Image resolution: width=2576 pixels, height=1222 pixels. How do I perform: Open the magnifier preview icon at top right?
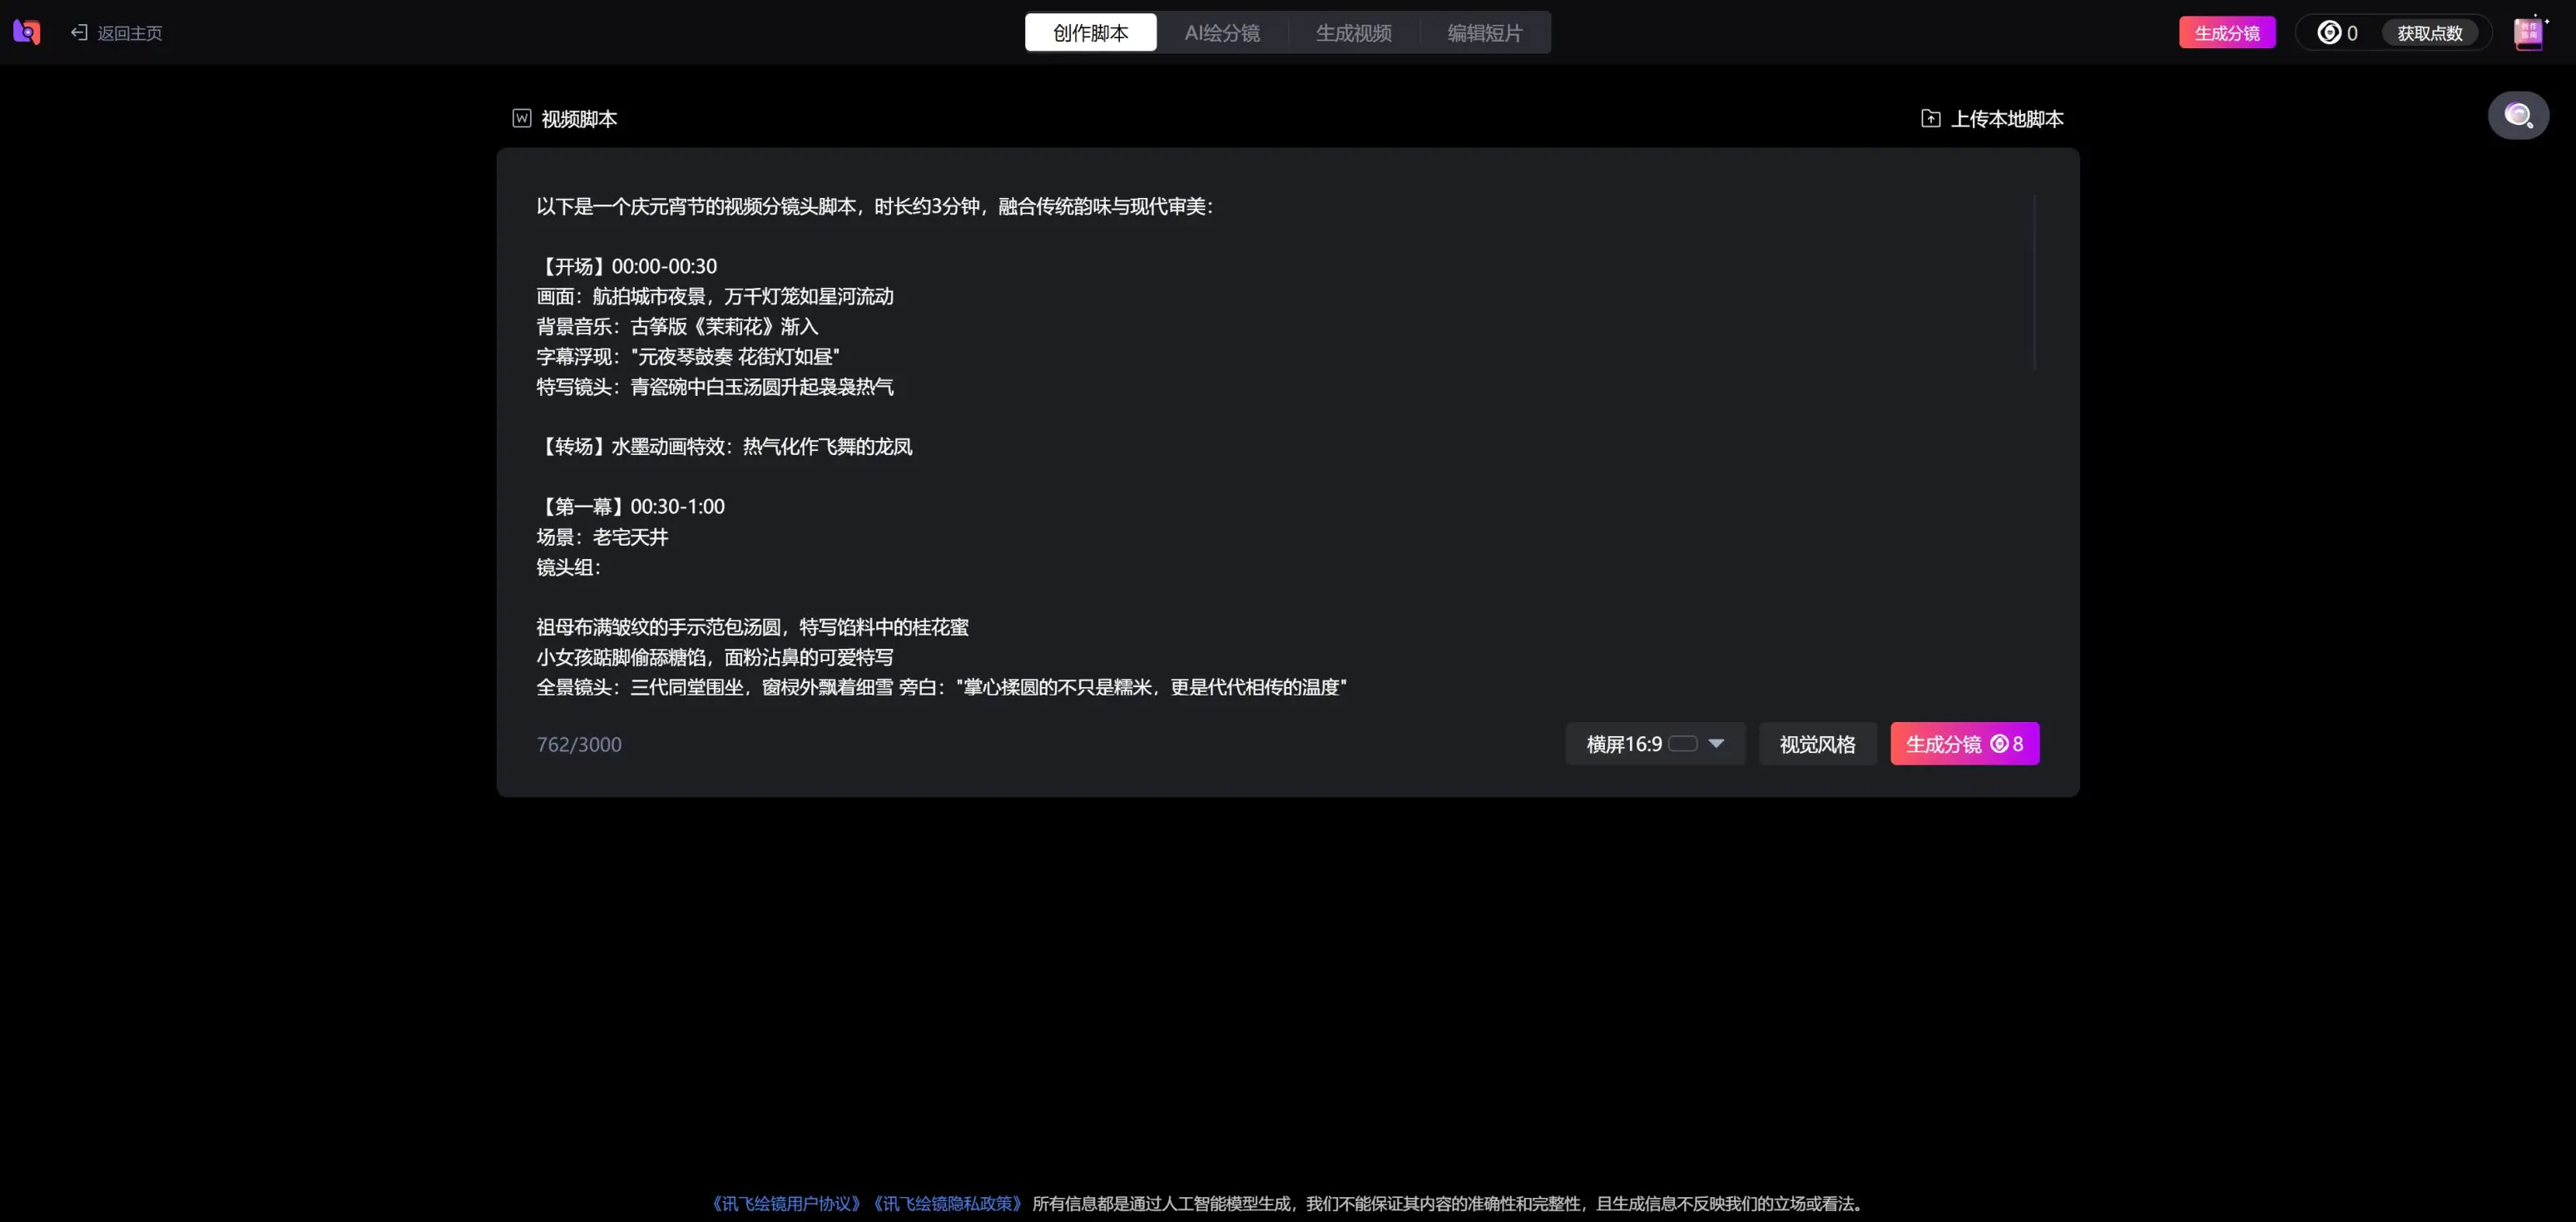(2519, 114)
